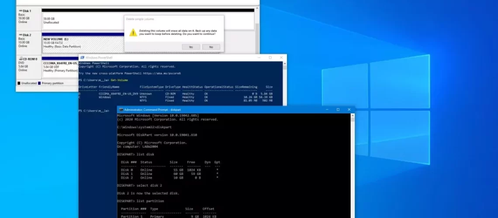Maximize the Command Prompt window

pyautogui.click(x=338, y=109)
